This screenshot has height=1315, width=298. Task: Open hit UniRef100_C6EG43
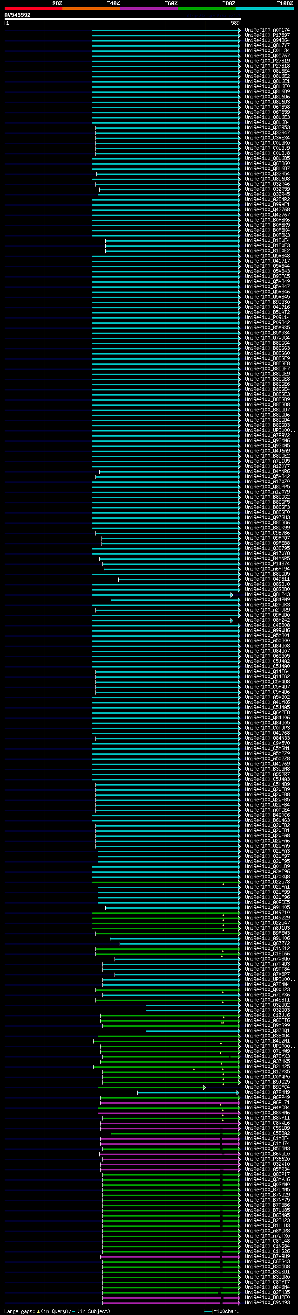(x=267, y=1261)
